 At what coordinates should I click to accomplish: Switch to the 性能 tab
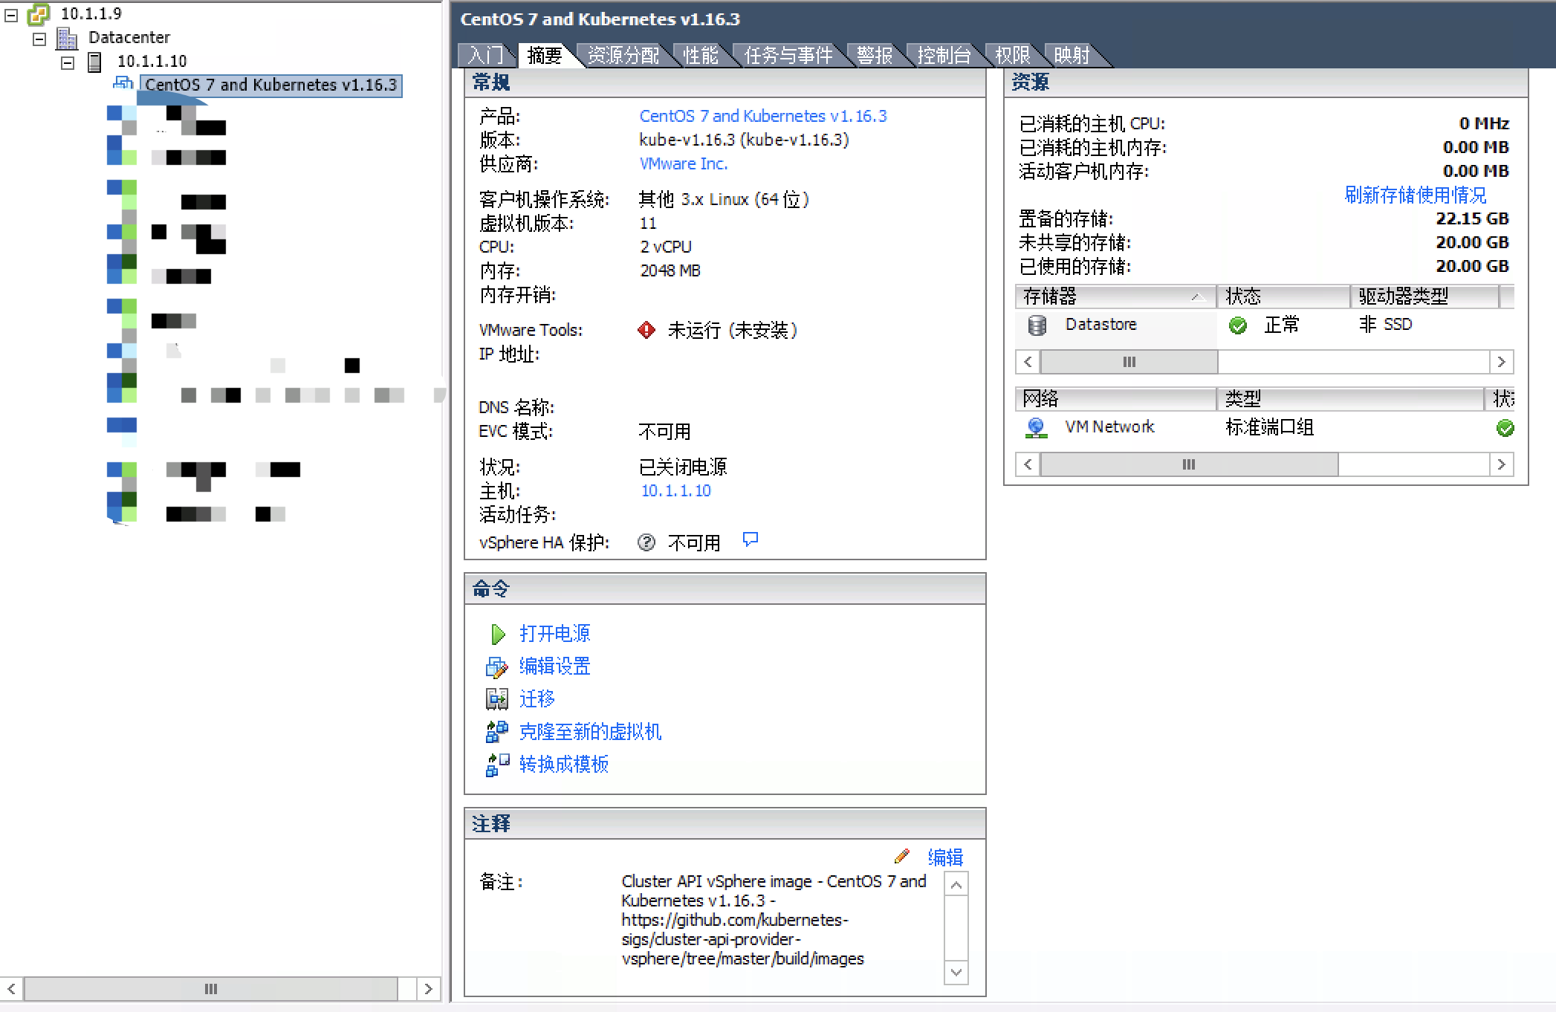(x=700, y=56)
